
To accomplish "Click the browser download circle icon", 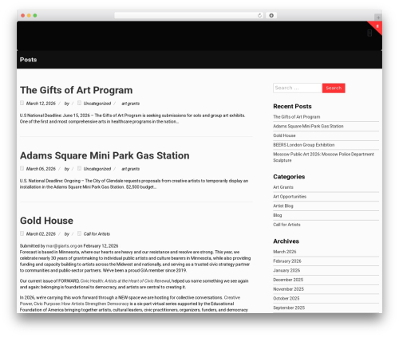I will 271,15.
